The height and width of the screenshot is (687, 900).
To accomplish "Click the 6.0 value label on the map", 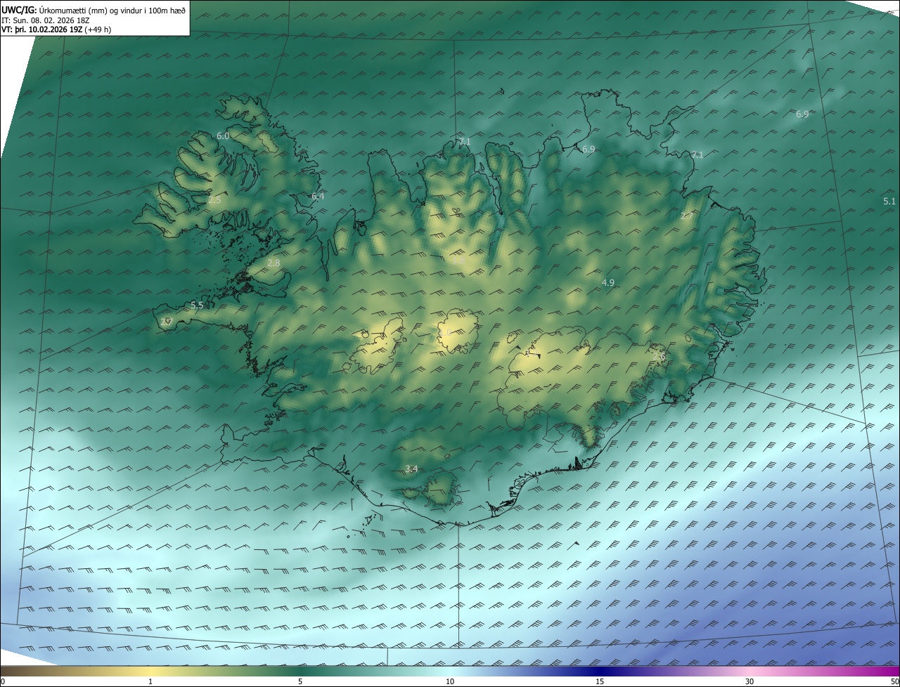I will point(223,136).
